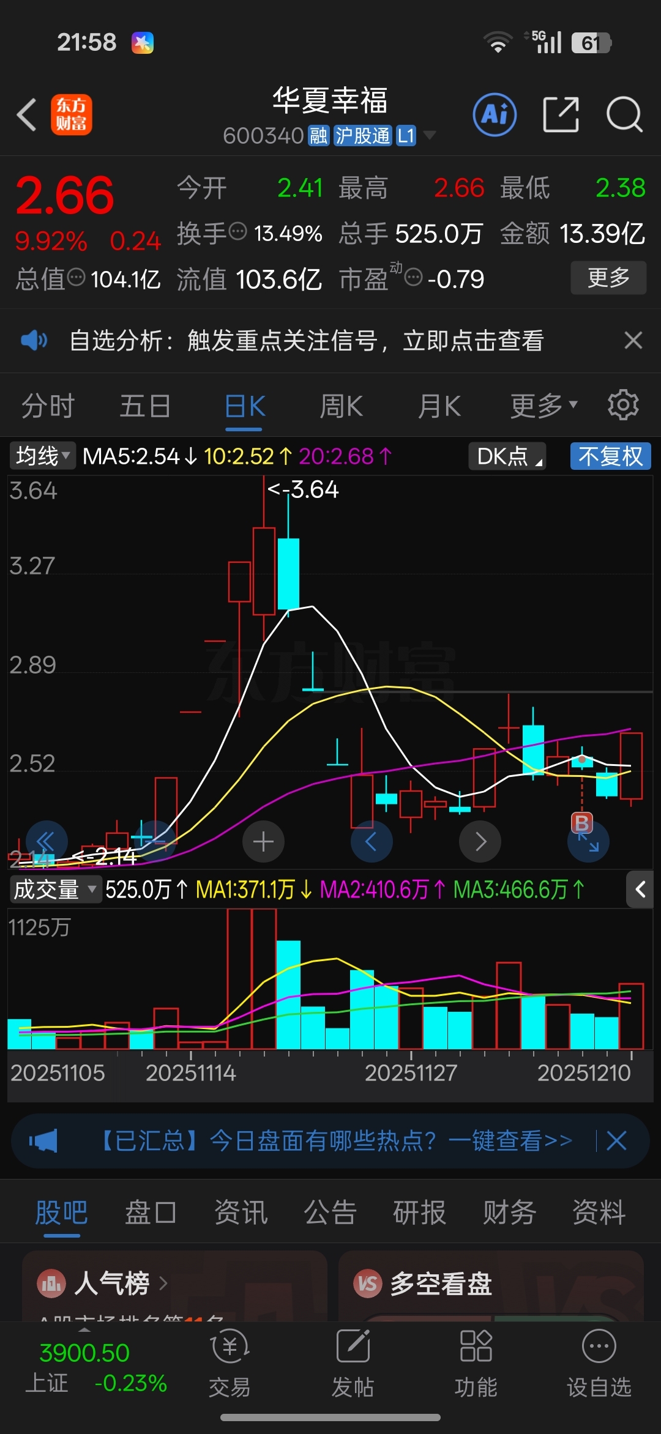Image resolution: width=661 pixels, height=1434 pixels.
Task: Open 更多 chart period dropdown
Action: [544, 406]
